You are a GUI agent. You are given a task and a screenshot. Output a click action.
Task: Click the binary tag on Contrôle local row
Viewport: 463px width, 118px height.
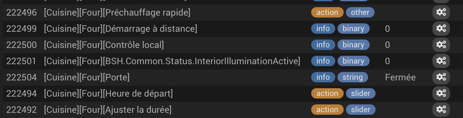pos(353,45)
